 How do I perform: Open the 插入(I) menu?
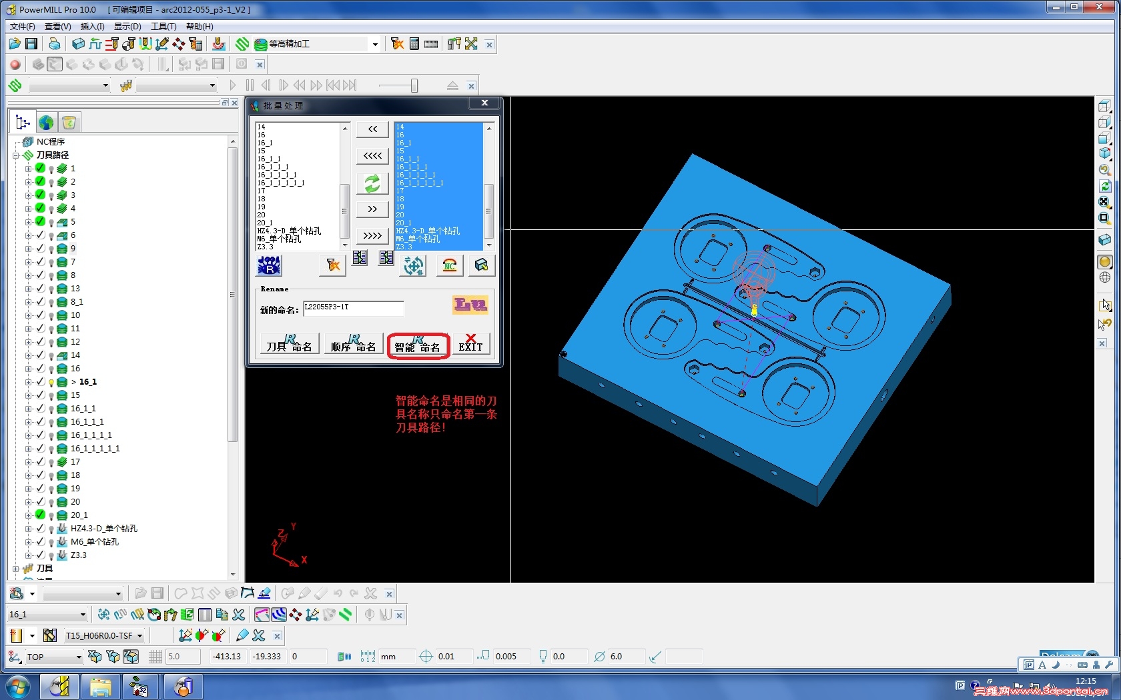click(x=93, y=27)
